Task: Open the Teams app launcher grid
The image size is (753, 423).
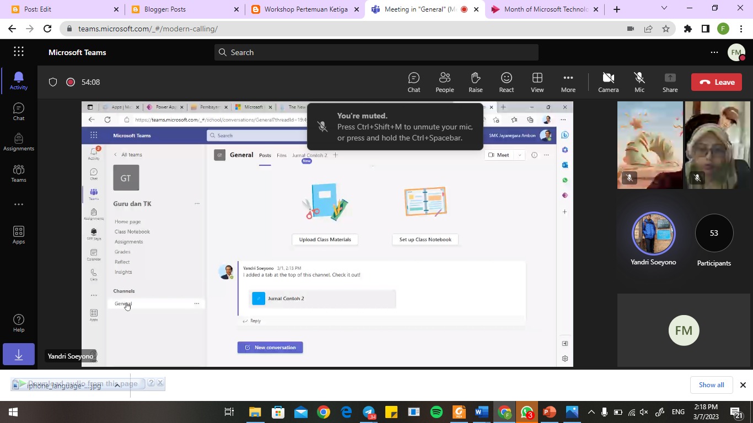Action: click(x=19, y=52)
